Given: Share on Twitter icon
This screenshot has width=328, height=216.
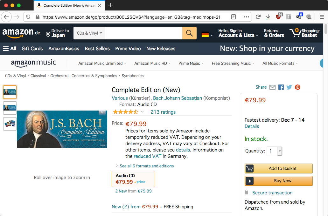Looking at the screenshot, I should 289,87.
